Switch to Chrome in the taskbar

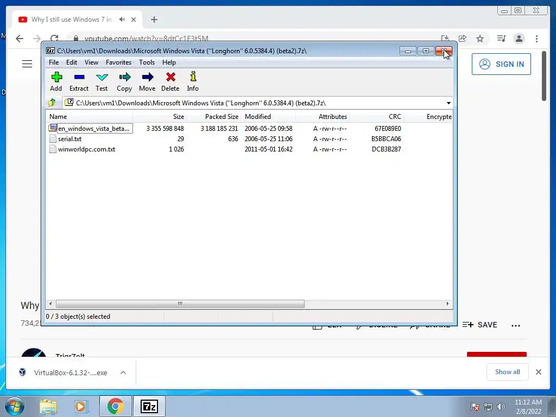[x=116, y=406]
